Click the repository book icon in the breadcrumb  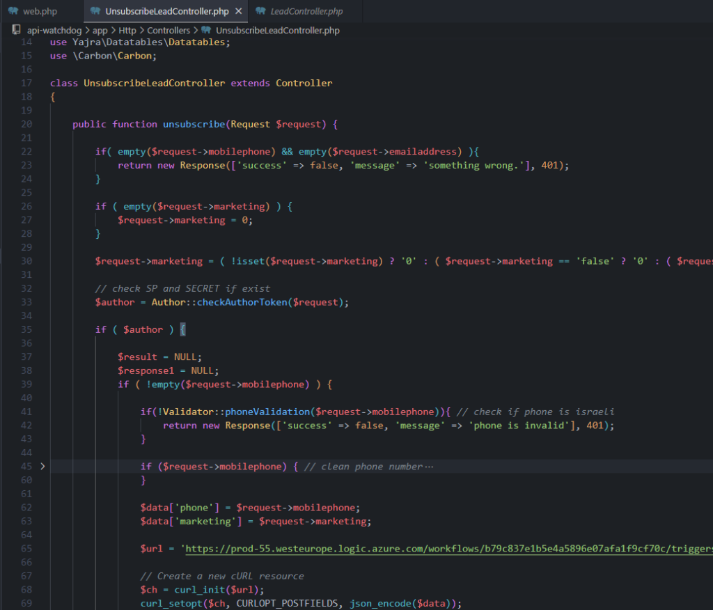pos(17,30)
